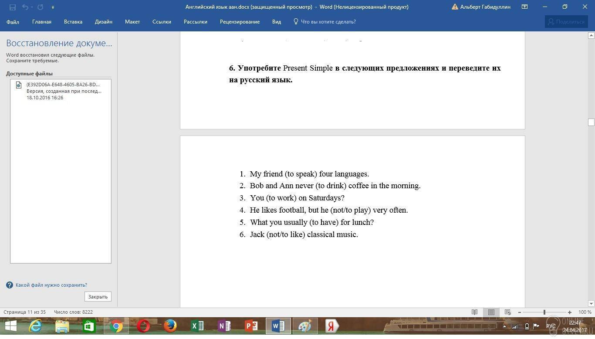Switch to Read Mode view icon
This screenshot has width=595, height=339.
(475, 312)
